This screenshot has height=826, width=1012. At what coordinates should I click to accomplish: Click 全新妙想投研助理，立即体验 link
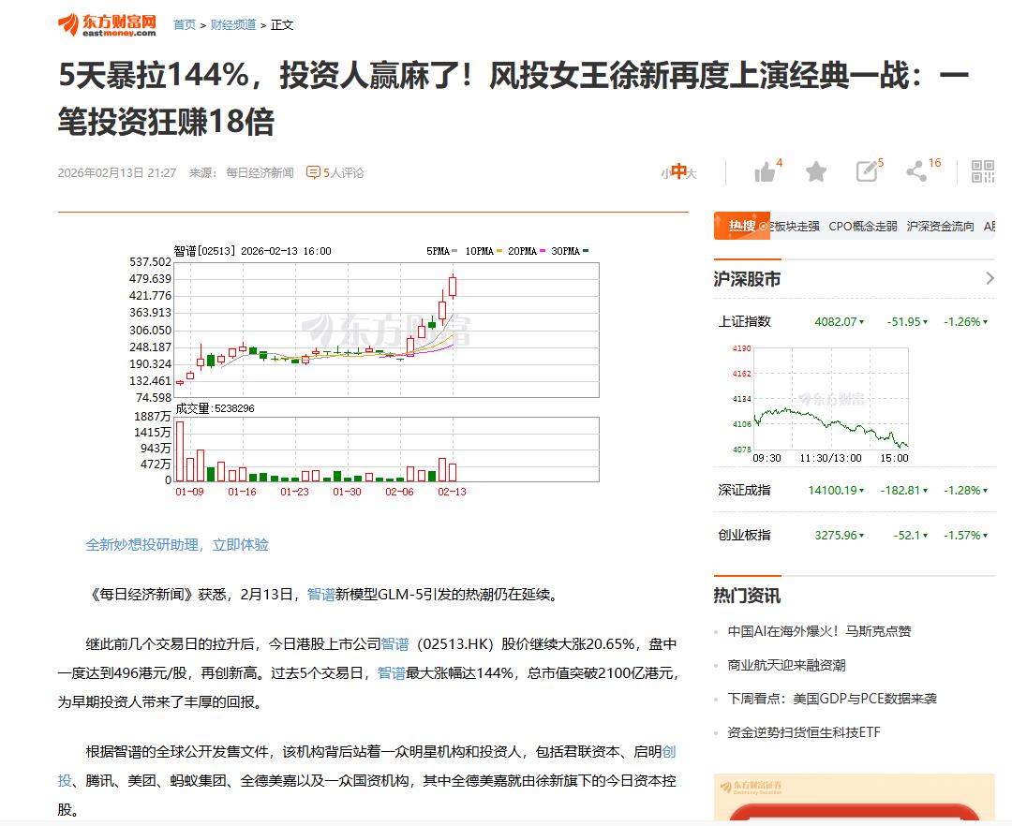click(177, 545)
